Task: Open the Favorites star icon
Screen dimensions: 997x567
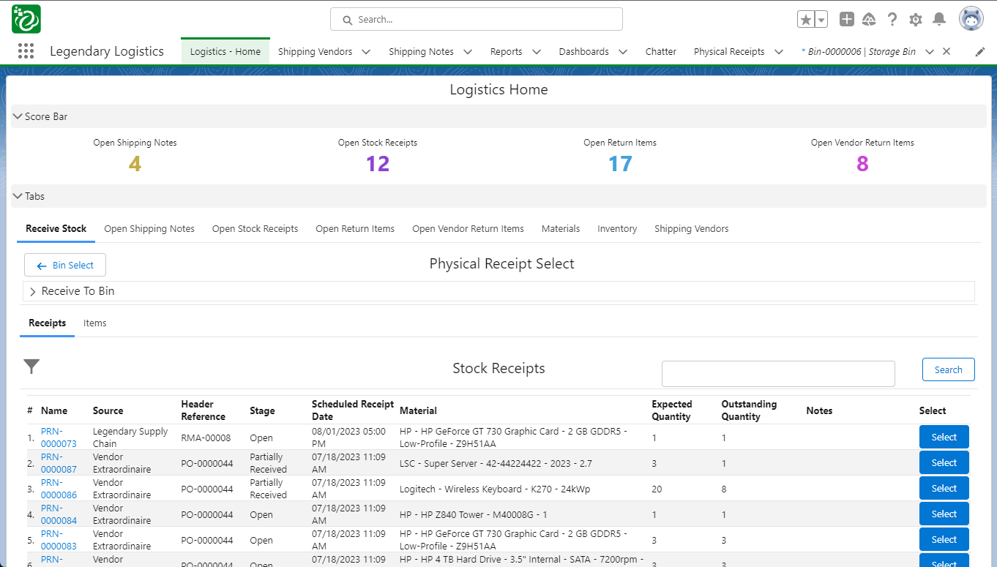Action: coord(806,20)
